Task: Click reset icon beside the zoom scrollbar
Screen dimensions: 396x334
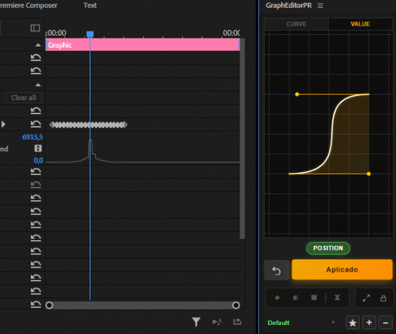Action: pyautogui.click(x=36, y=305)
